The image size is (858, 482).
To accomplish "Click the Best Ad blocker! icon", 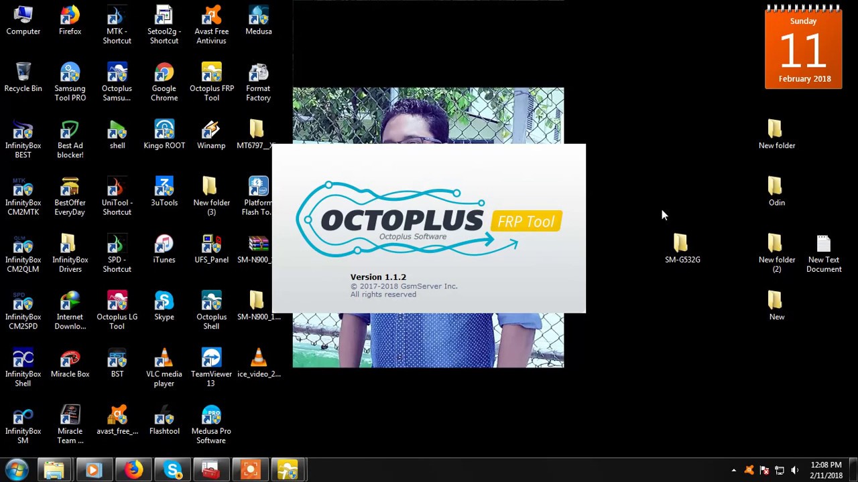I will pos(70,140).
